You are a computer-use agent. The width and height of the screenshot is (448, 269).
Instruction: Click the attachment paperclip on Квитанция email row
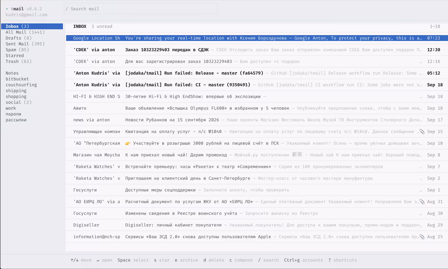pos(422,132)
